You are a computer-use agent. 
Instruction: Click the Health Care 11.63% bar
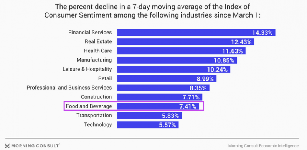pos(182,51)
